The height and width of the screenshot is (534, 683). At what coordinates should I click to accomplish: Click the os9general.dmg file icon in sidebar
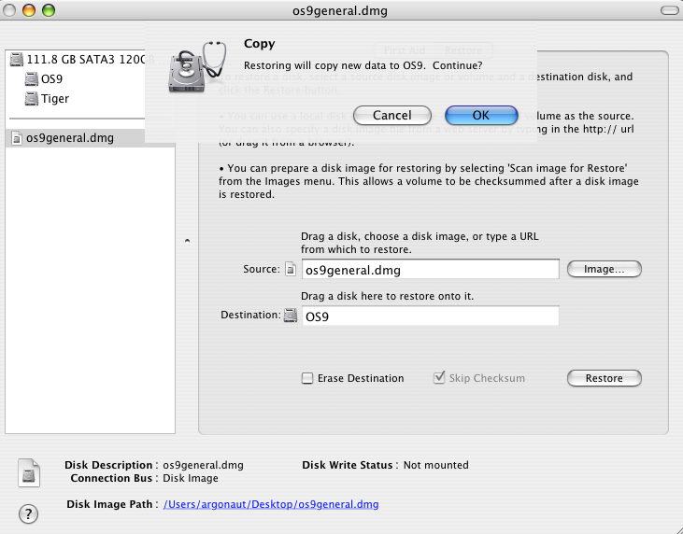(x=17, y=138)
